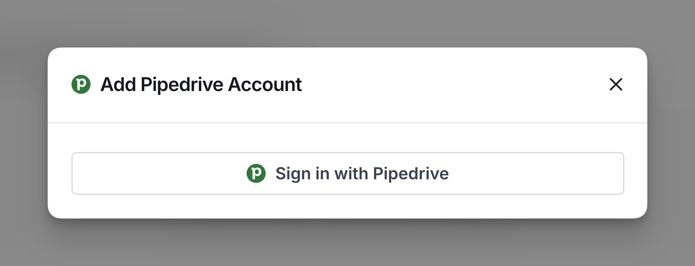Click the dimmed backdrop left of the dialog
Viewport: 695px width, 266px height.
click(23, 133)
